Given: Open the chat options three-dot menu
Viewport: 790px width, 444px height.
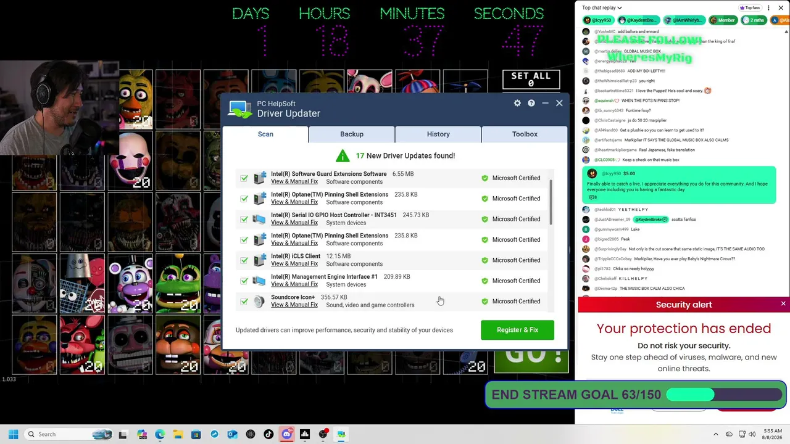Looking at the screenshot, I should (768, 8).
